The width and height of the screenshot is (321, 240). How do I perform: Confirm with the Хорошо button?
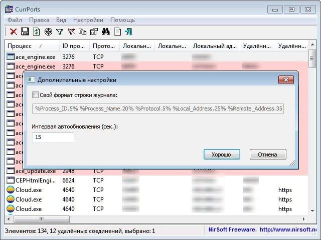coord(222,154)
